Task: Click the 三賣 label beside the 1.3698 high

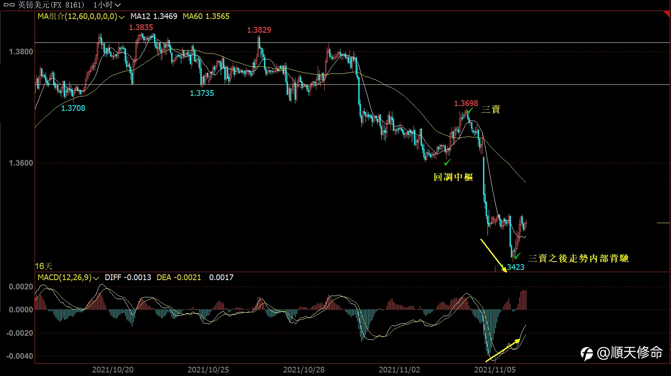Action: (x=491, y=109)
